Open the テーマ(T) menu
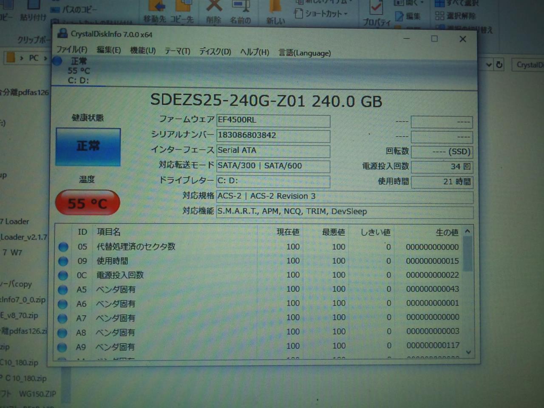544x408 pixels. tap(177, 51)
